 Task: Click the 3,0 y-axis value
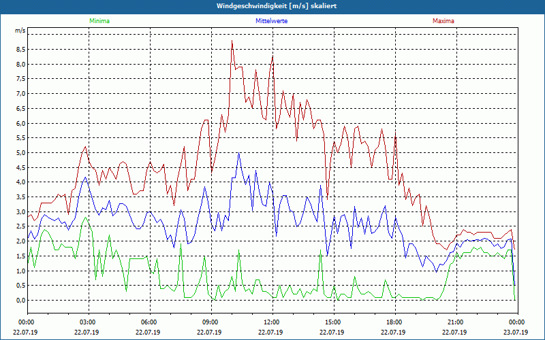pyautogui.click(x=20, y=211)
